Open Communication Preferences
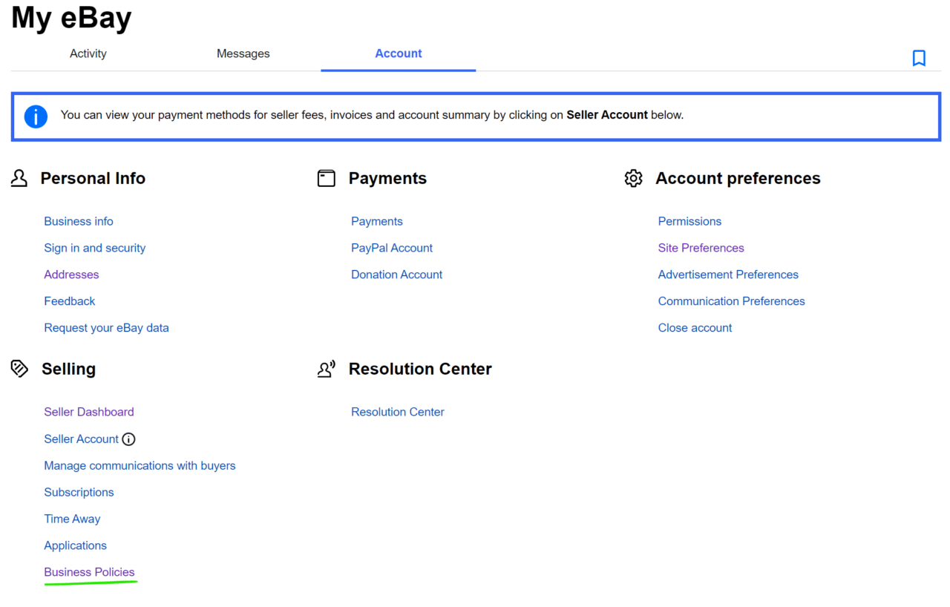Screen dimensions: 950x607 tap(731, 301)
